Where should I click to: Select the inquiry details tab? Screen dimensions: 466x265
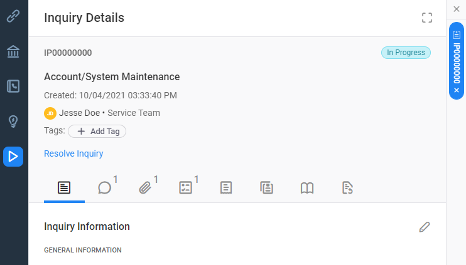[x=64, y=188]
